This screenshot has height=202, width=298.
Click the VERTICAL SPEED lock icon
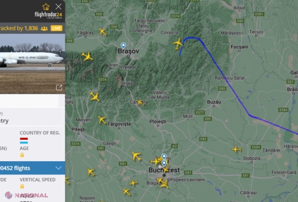[x=22, y=186]
